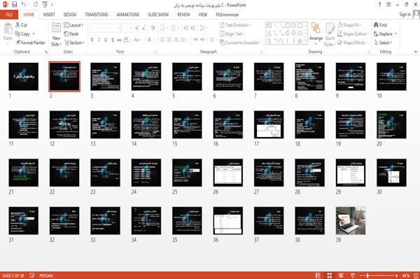Switch to the REVIEW tab
Screen dimensions: 420x279
[183, 15]
